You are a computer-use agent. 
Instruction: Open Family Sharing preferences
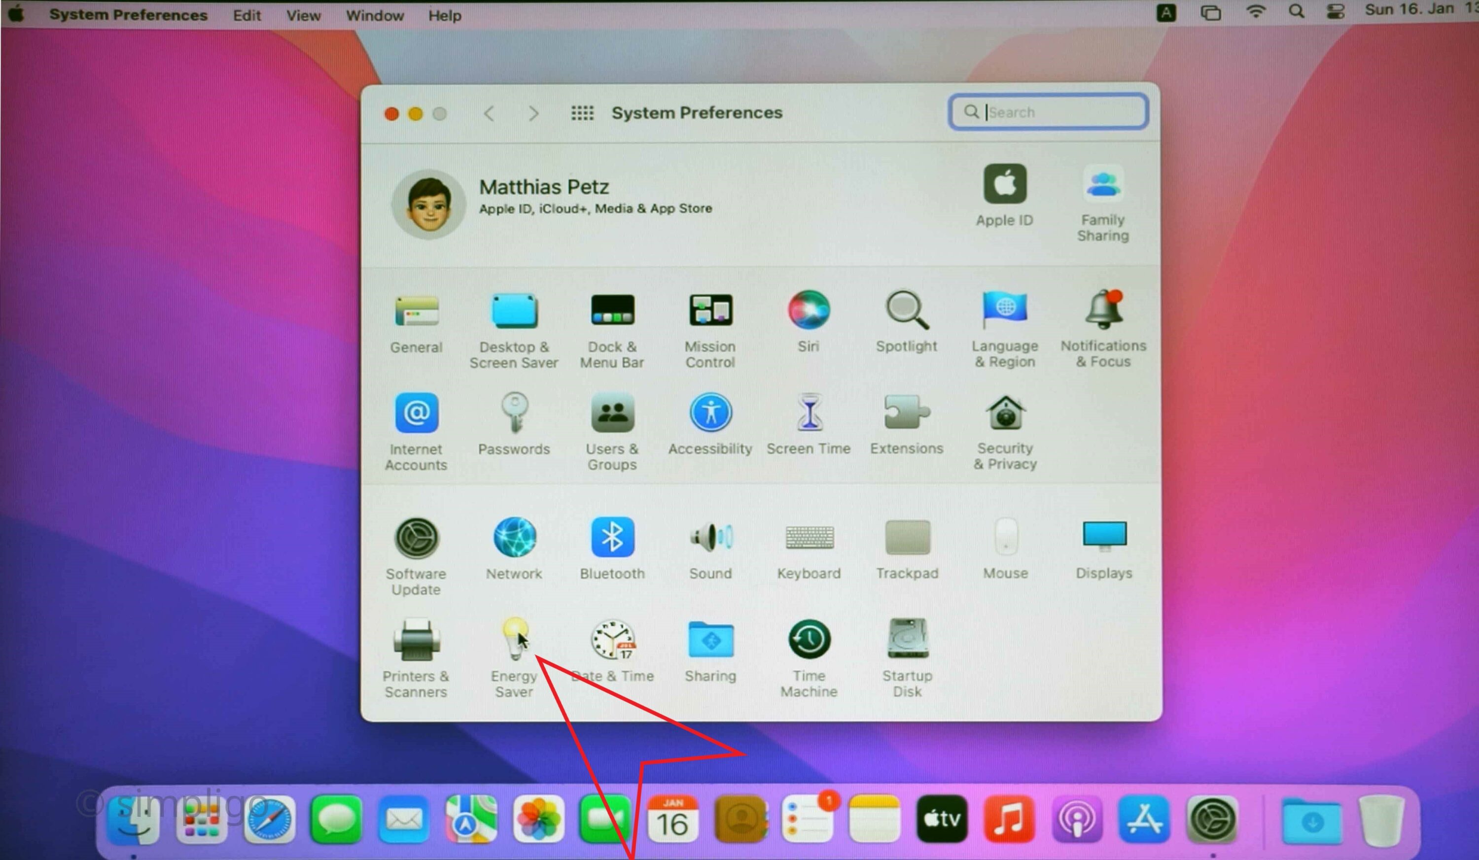coord(1103,183)
